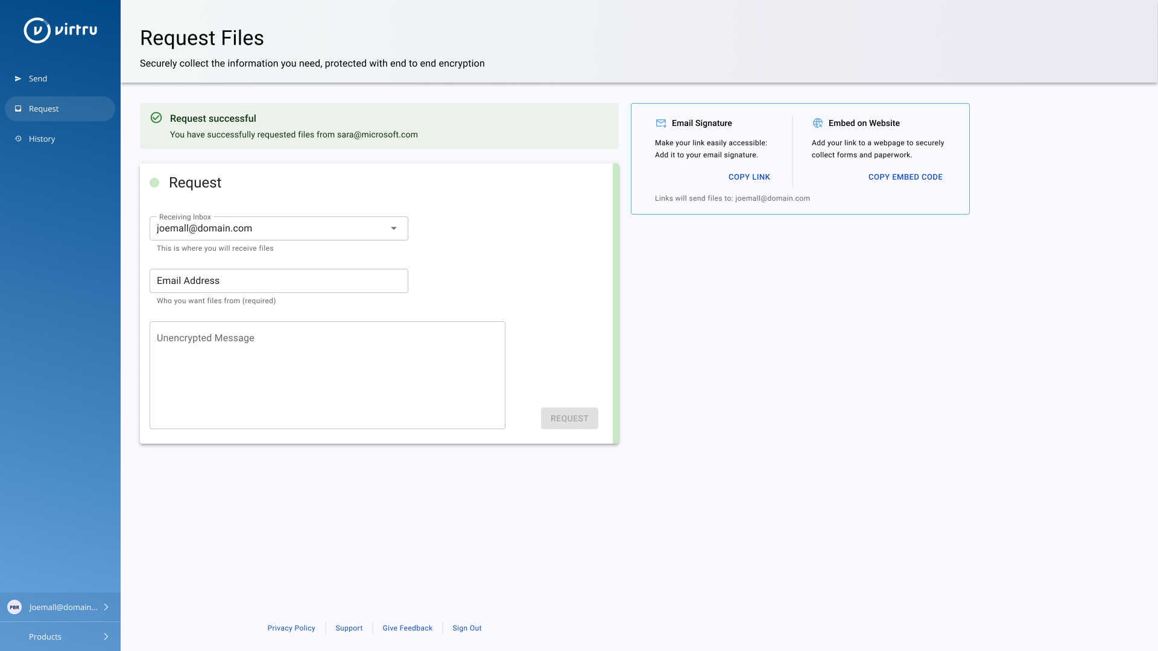Screen dimensions: 1158x651
Task: Click the History clock icon
Action: pos(18,139)
